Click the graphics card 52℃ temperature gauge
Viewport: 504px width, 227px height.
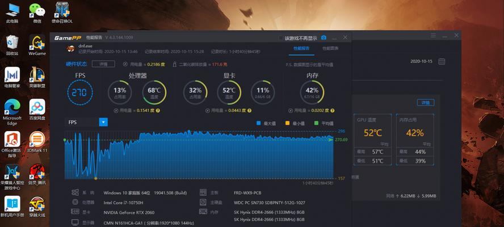(x=229, y=93)
